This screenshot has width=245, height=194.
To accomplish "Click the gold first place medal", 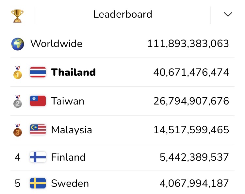I will click(x=18, y=73).
